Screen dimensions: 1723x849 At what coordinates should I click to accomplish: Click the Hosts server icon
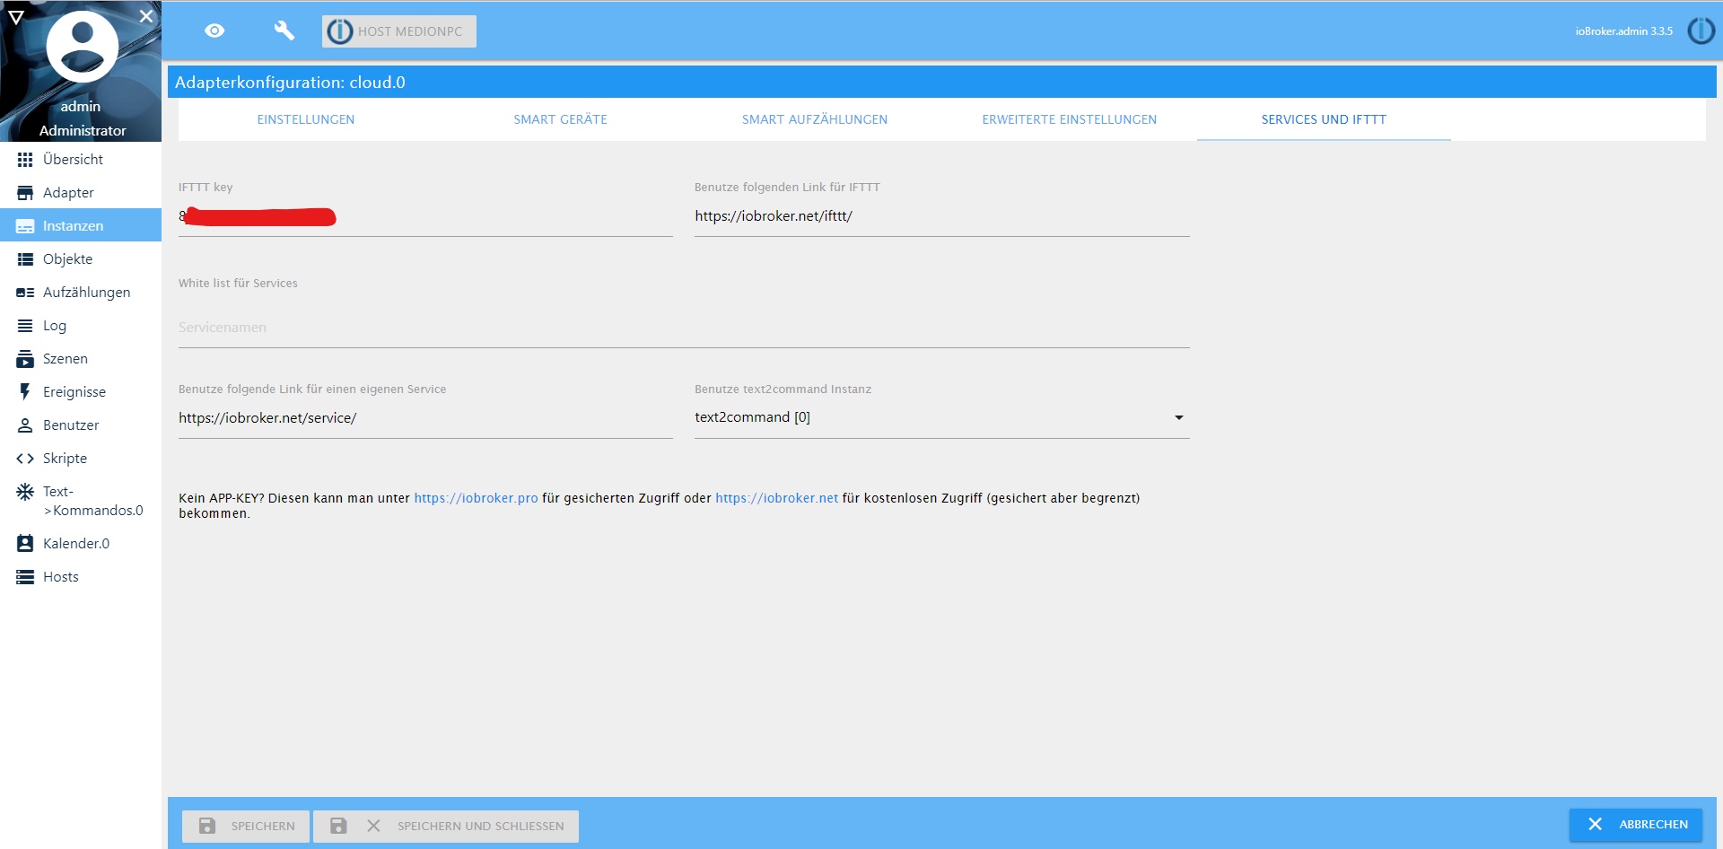[25, 577]
